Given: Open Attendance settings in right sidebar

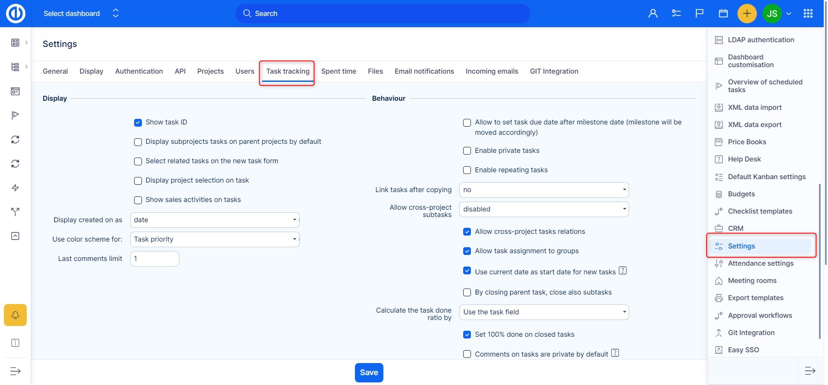Looking at the screenshot, I should (760, 264).
